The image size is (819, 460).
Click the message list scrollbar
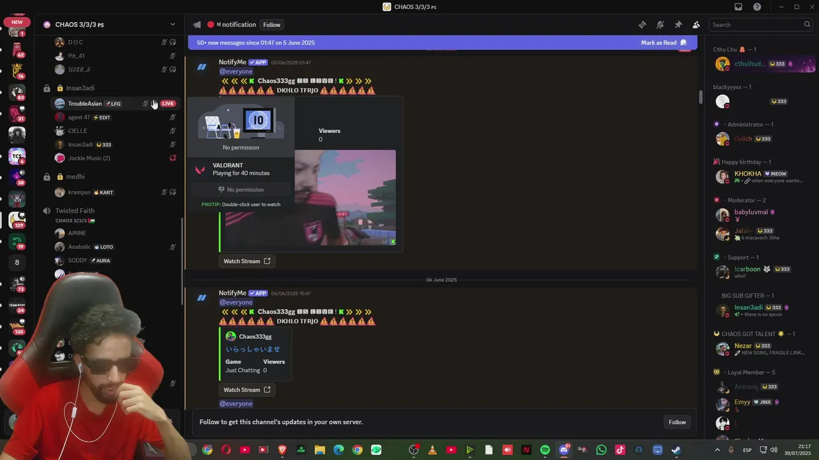[701, 97]
